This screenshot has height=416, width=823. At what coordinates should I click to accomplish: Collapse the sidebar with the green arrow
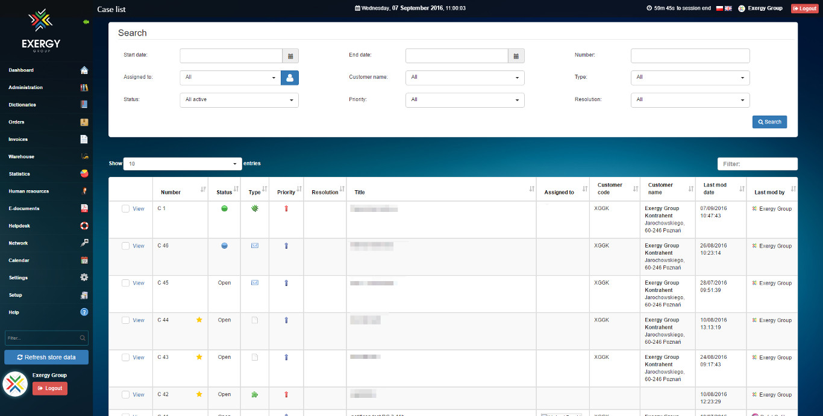point(86,22)
